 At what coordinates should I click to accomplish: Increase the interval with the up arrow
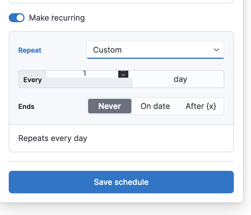[x=123, y=71]
